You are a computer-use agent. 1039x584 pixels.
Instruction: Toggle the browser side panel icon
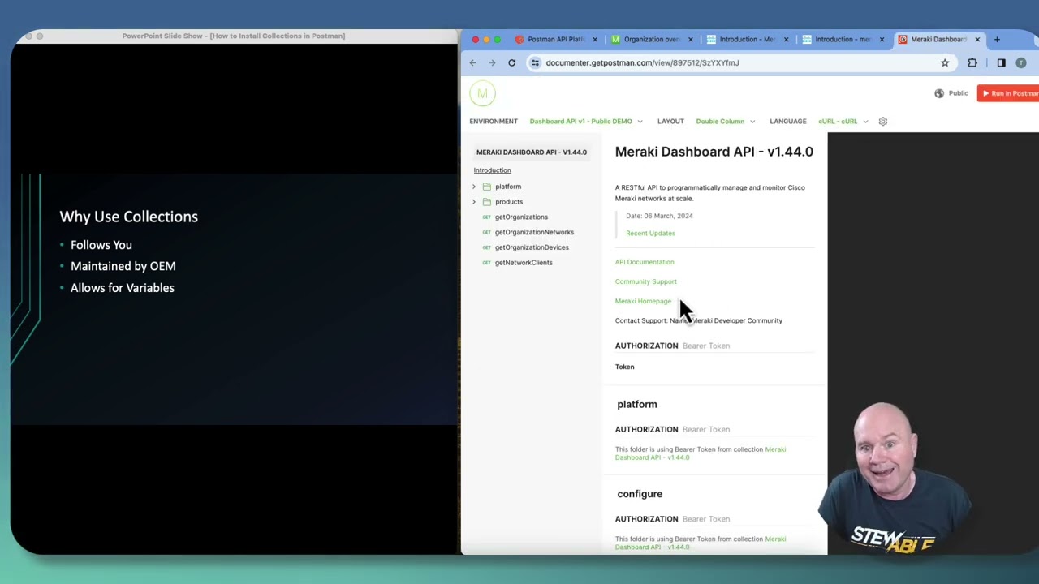(x=1001, y=62)
